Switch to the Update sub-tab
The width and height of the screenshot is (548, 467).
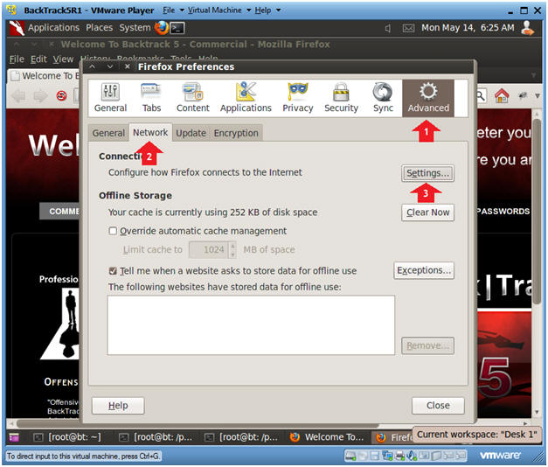191,133
